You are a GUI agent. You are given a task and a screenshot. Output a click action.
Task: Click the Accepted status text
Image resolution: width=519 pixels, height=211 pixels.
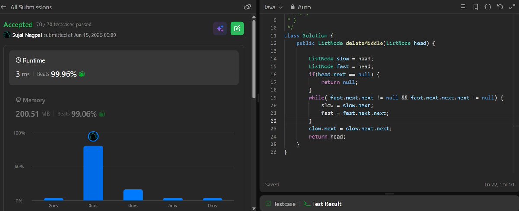pyautogui.click(x=18, y=25)
